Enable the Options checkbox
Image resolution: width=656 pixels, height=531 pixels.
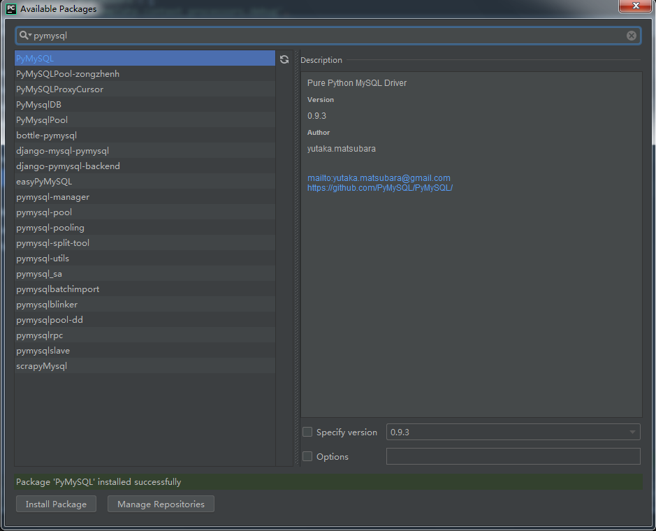pyautogui.click(x=307, y=456)
